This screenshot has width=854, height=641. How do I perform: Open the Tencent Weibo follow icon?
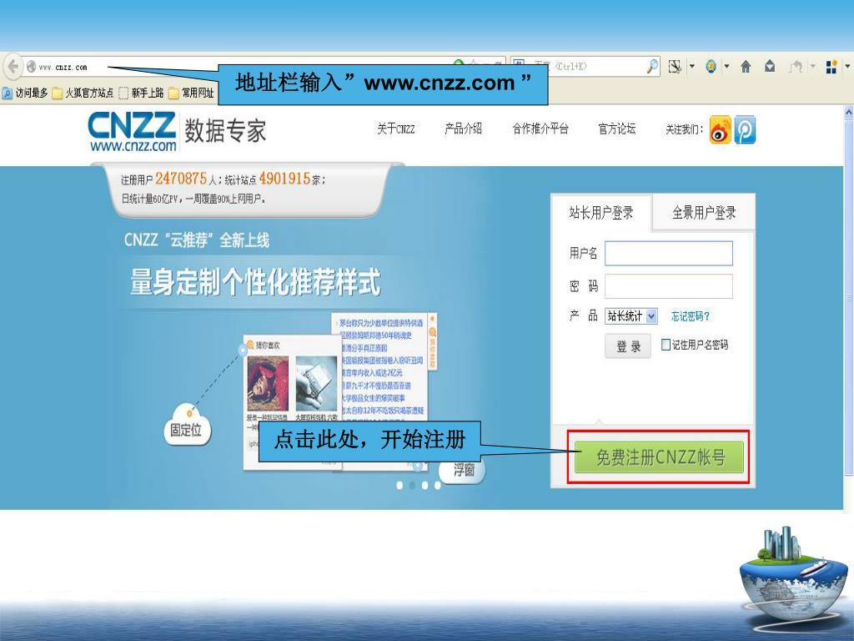(x=745, y=129)
